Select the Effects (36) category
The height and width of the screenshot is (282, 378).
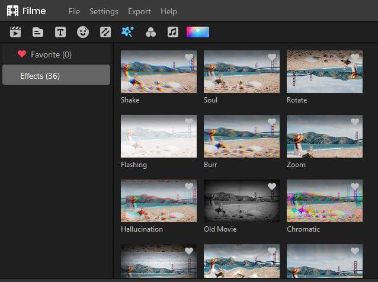[x=56, y=75]
